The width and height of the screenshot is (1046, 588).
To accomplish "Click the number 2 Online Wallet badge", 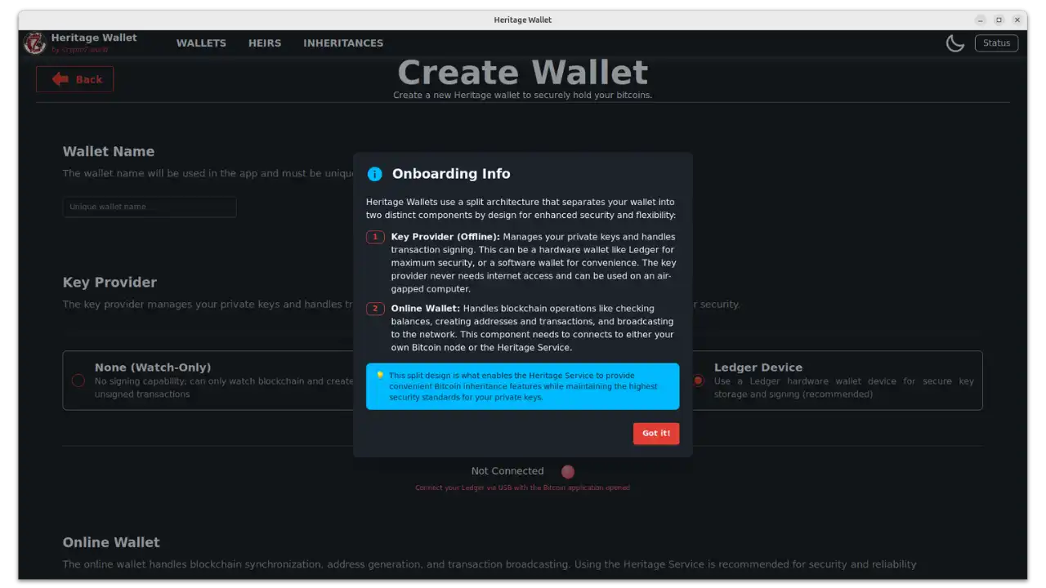I will click(x=375, y=309).
